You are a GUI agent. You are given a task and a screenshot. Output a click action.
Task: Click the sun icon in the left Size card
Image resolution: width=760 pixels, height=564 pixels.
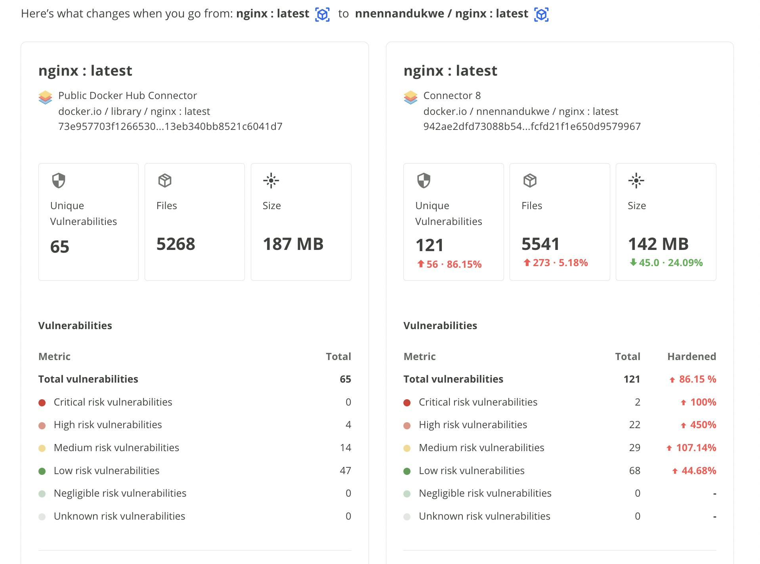271,181
